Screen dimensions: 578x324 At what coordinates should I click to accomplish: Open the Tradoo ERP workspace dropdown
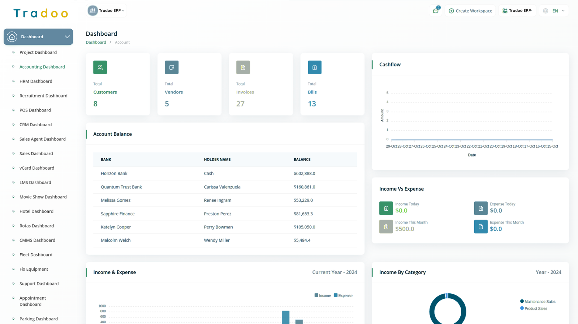tap(107, 10)
